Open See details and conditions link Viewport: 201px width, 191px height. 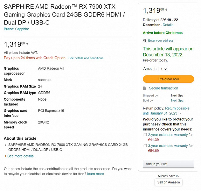pos(86,58)
